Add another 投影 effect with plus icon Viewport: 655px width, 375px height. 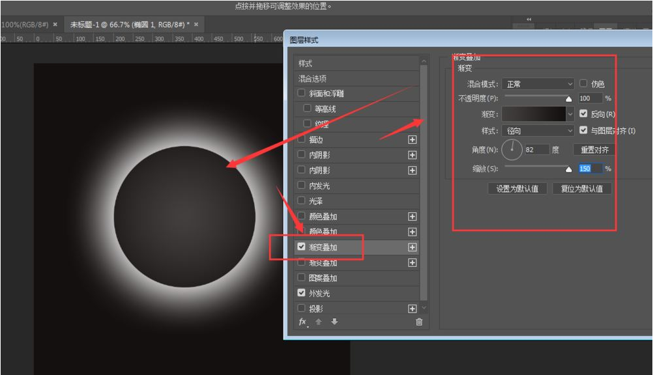click(x=413, y=309)
